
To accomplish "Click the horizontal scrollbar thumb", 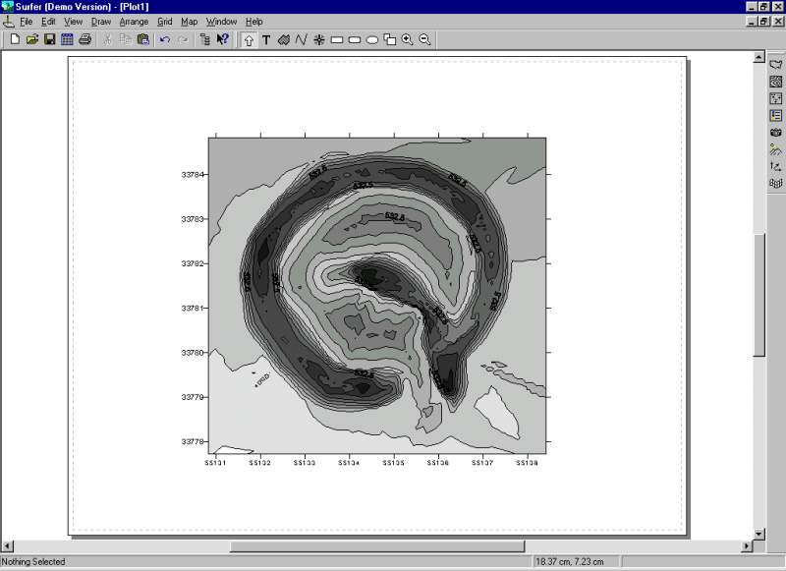I will (376, 546).
